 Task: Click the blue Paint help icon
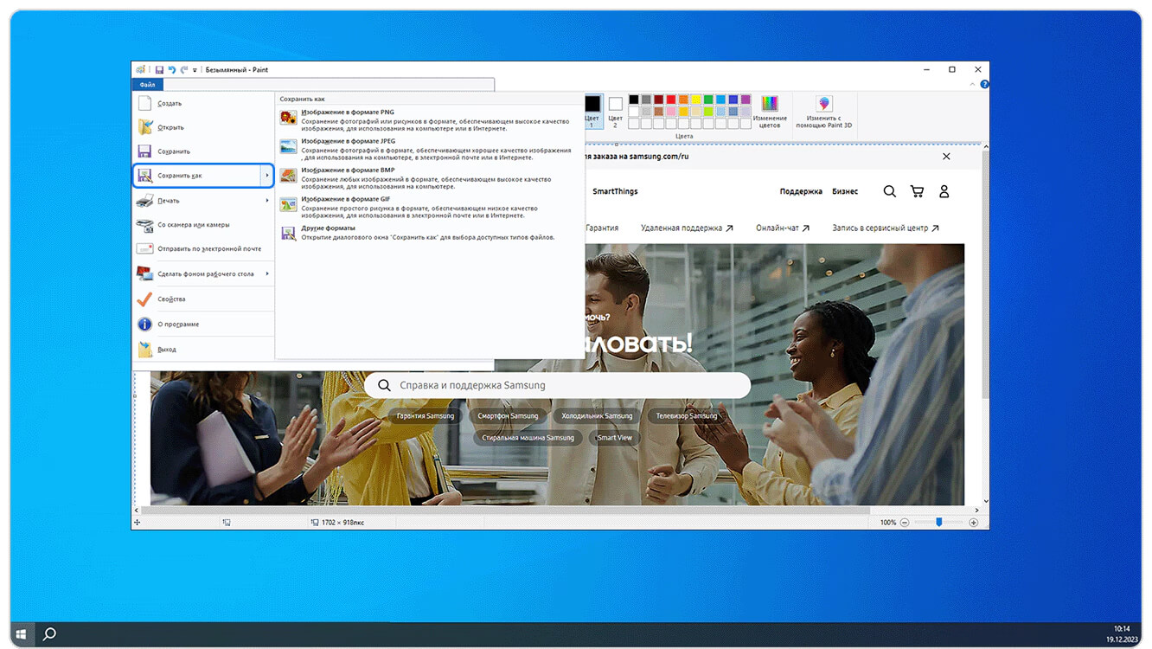(x=984, y=85)
